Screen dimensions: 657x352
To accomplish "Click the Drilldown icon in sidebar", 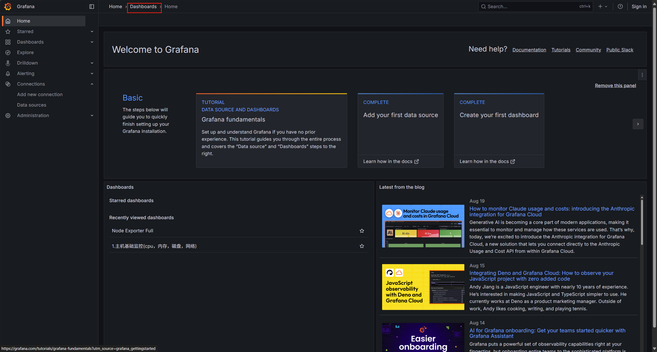I will (8, 63).
